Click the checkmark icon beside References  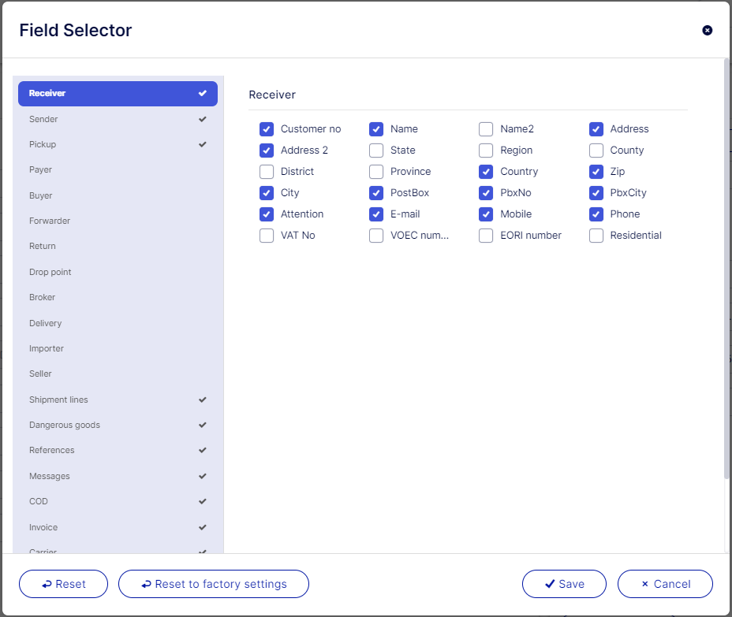click(203, 450)
